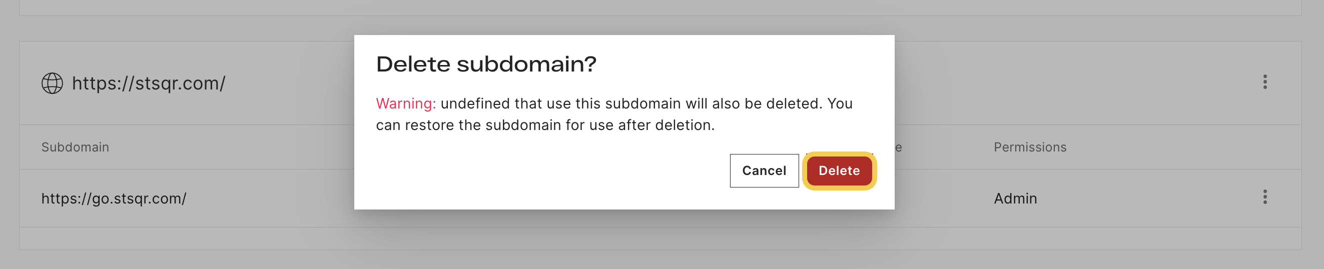The width and height of the screenshot is (1324, 269).
Task: Click the partially hidden column header behind the dialog
Action: coord(898,147)
